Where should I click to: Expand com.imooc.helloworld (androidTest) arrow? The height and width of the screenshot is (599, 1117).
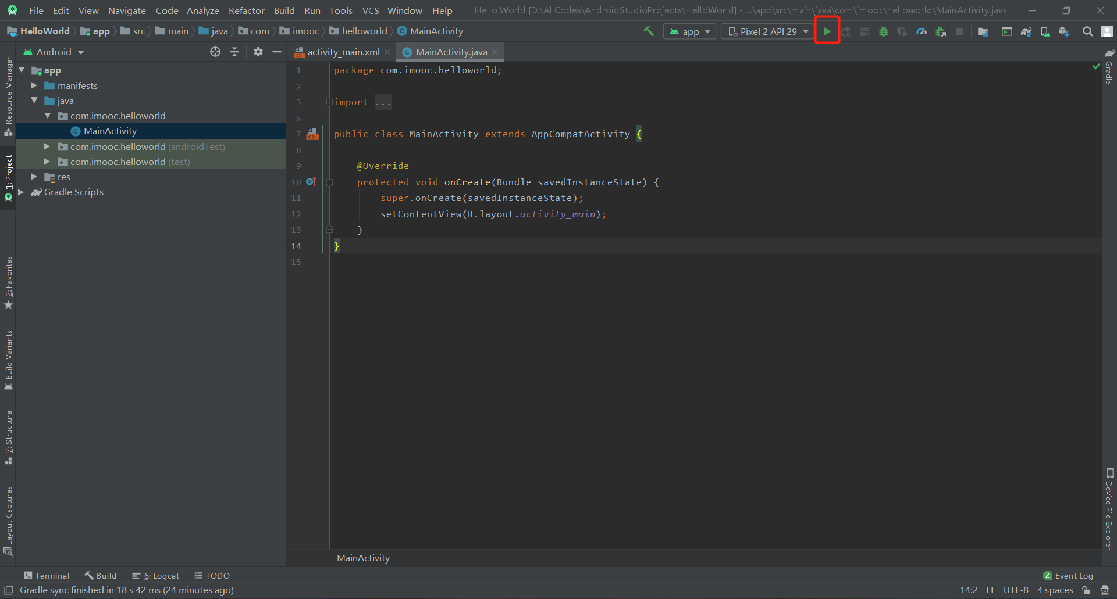(47, 146)
